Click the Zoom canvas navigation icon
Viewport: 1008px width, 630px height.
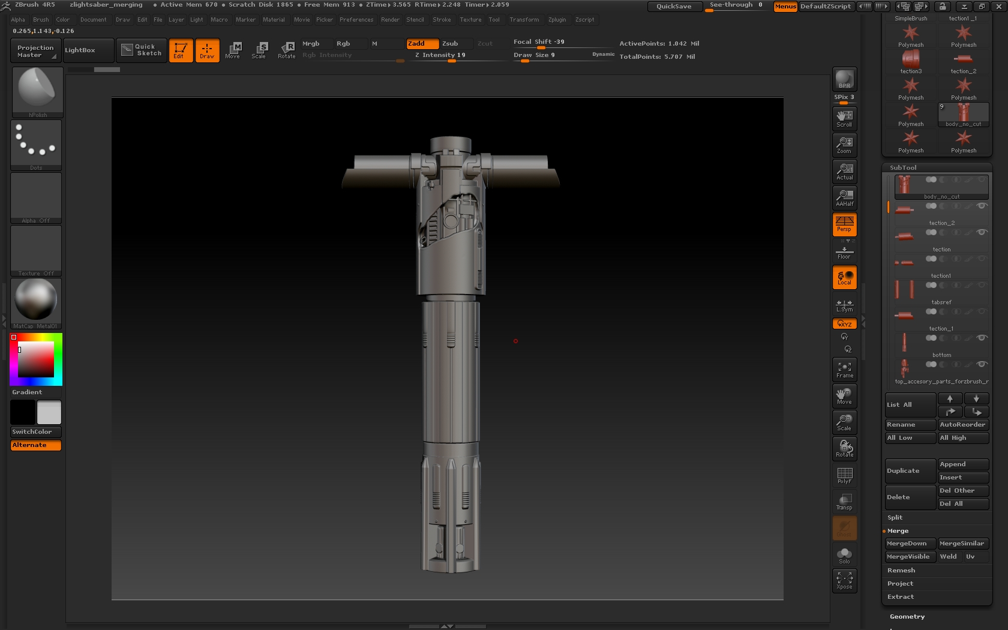pyautogui.click(x=844, y=145)
